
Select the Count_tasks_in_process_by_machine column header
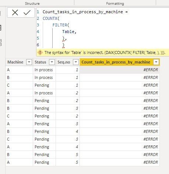click(116, 62)
